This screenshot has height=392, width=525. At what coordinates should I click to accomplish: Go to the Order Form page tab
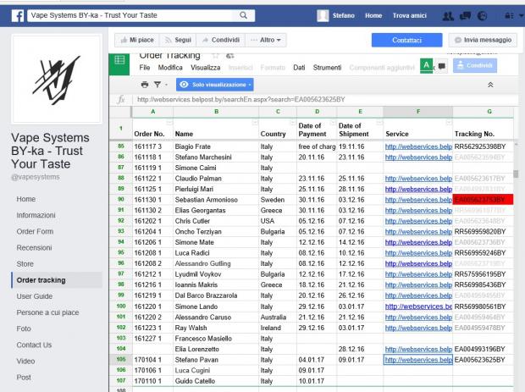[35, 231]
